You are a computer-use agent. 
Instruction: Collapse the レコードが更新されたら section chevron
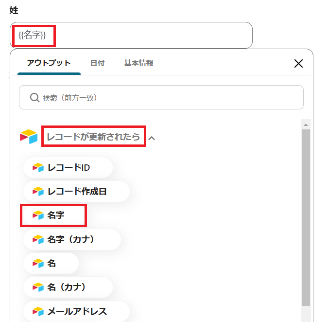click(x=152, y=138)
